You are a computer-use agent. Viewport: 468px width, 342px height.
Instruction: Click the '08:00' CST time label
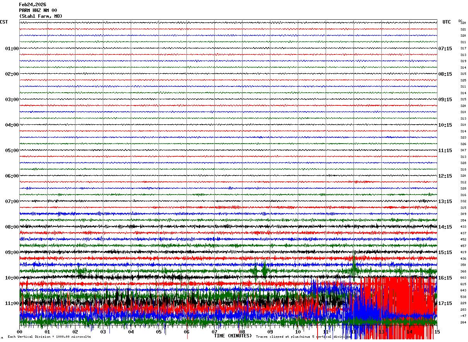(x=12, y=227)
